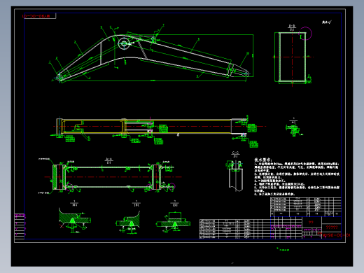Viewport: 364px width, 273px height.
Task: Click the mirrored drawing number label at top-left
Action: (x=36, y=16)
